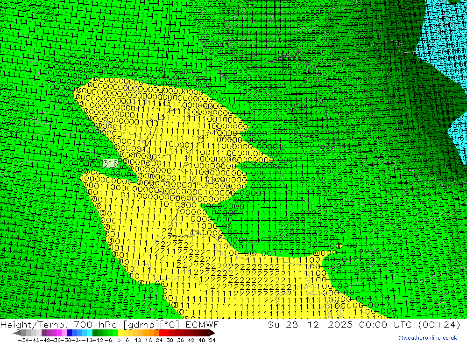
Task: Click the 54 label on the temperature scale
Action: click(212, 340)
